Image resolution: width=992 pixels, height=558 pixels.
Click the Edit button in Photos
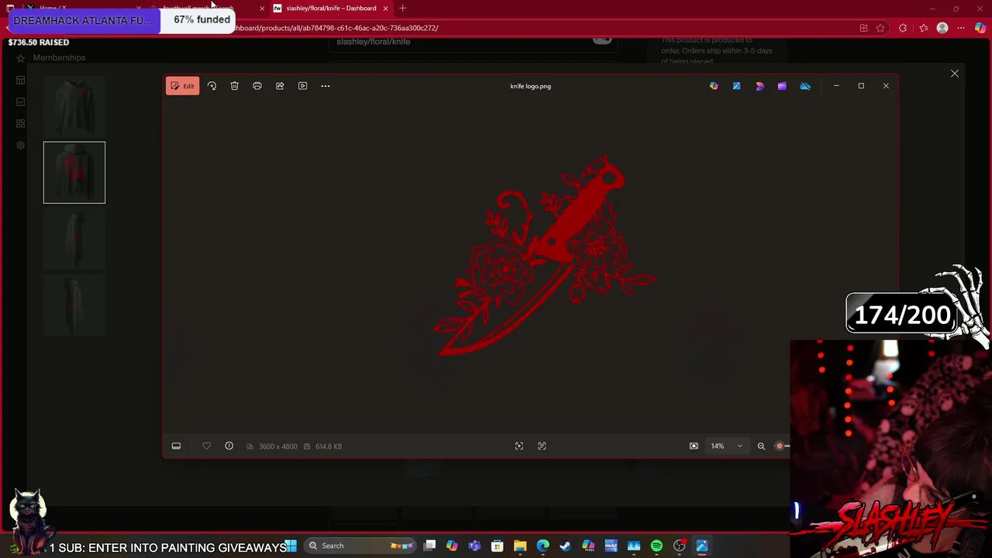[182, 86]
